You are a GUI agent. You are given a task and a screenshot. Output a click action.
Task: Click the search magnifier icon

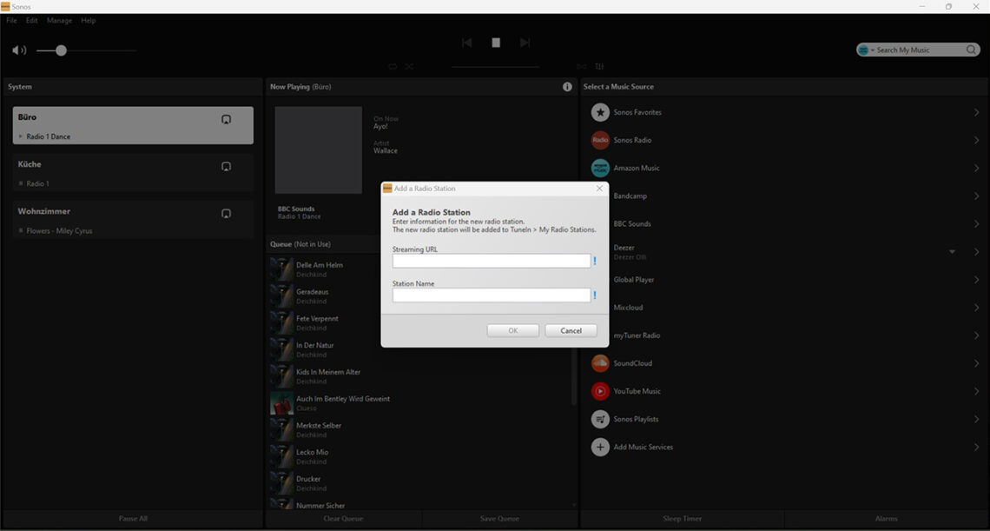click(971, 50)
